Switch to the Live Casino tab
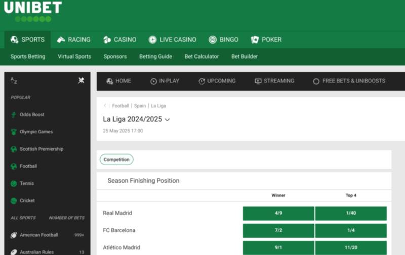This screenshot has width=405, height=255. pyautogui.click(x=172, y=39)
